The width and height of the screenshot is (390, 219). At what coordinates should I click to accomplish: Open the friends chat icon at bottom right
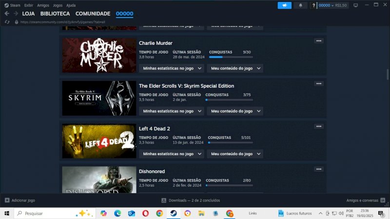(x=383, y=200)
